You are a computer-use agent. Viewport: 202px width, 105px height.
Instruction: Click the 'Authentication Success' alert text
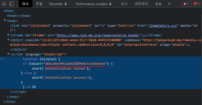(x=66, y=77)
